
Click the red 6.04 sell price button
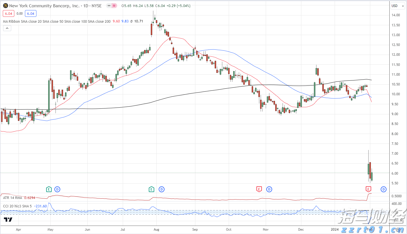click(8, 13)
